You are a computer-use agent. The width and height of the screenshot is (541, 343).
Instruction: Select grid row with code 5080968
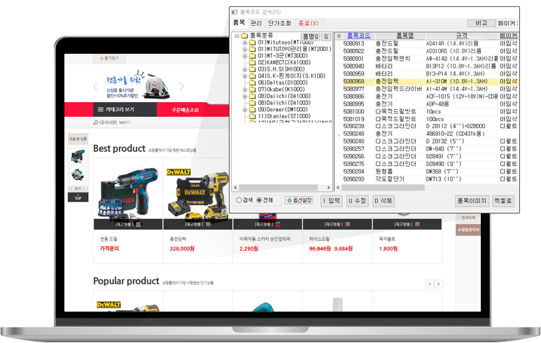427,81
